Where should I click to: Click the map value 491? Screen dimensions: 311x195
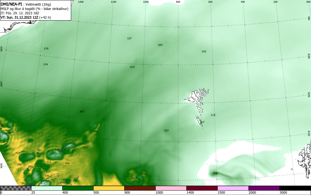tap(39, 150)
